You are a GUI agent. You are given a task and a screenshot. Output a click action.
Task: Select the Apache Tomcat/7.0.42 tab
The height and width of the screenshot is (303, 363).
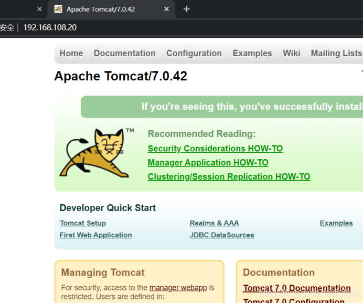tap(111, 9)
